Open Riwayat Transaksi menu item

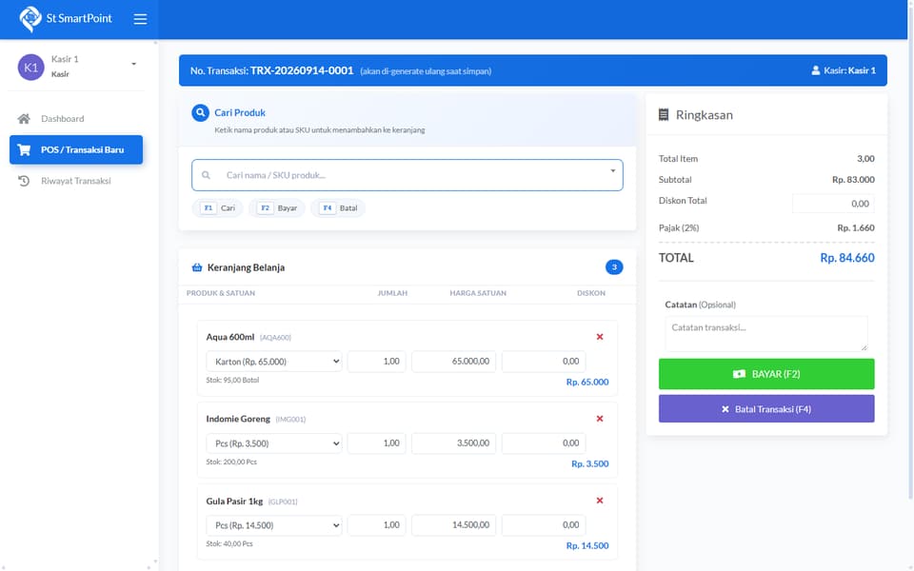76,181
